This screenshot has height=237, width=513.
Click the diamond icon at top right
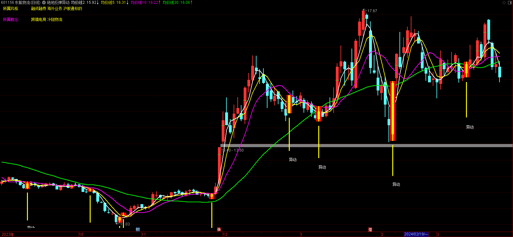504,3
